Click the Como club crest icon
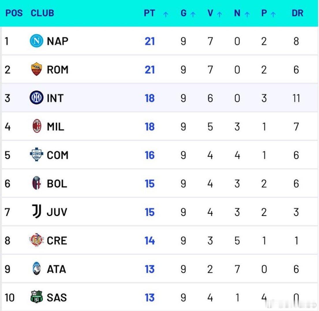 coord(37,155)
